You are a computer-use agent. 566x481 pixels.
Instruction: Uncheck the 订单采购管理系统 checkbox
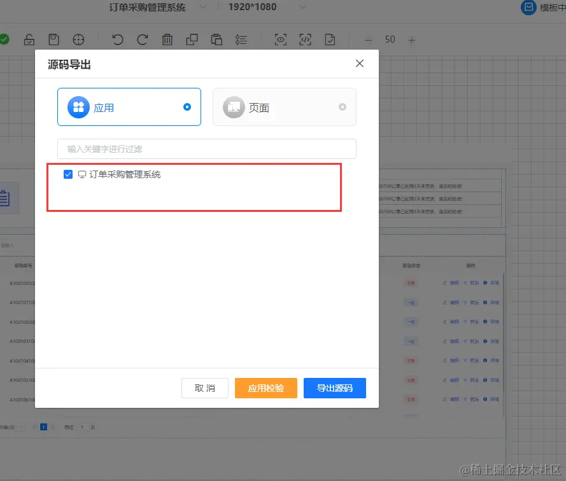[x=67, y=174]
